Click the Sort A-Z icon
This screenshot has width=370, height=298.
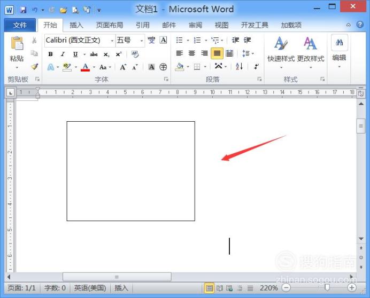239,66
